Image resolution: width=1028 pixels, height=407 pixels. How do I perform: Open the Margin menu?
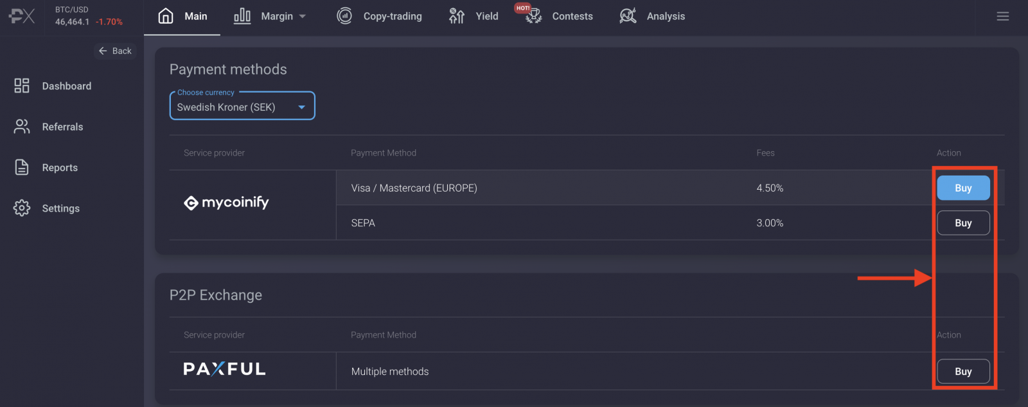tap(270, 16)
